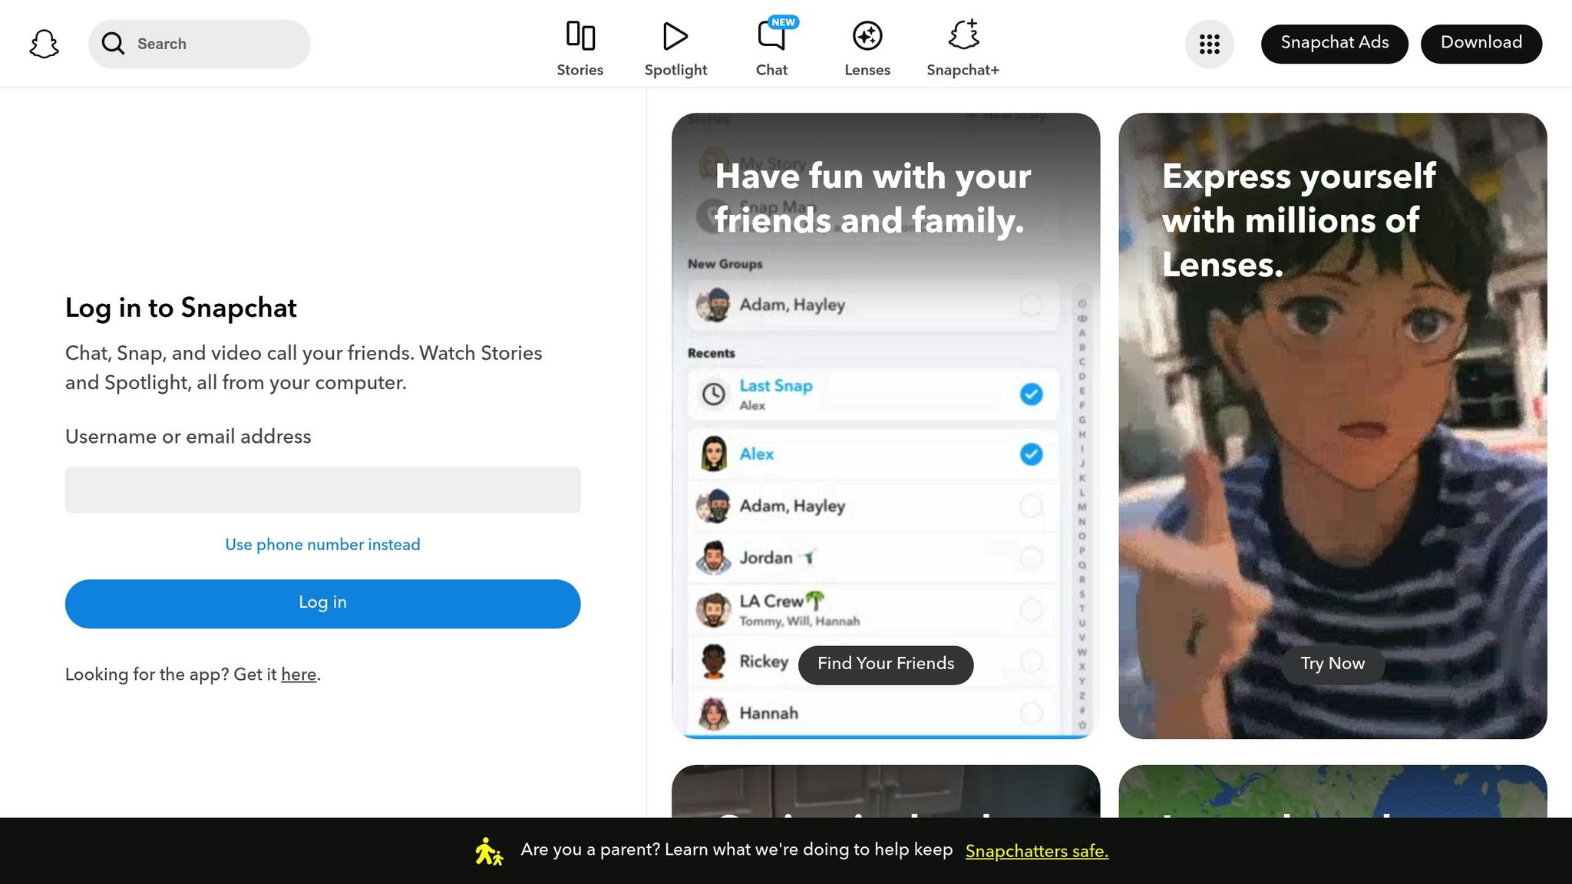Click Use phone number instead link
Screen dimensions: 1572x884
click(x=322, y=545)
